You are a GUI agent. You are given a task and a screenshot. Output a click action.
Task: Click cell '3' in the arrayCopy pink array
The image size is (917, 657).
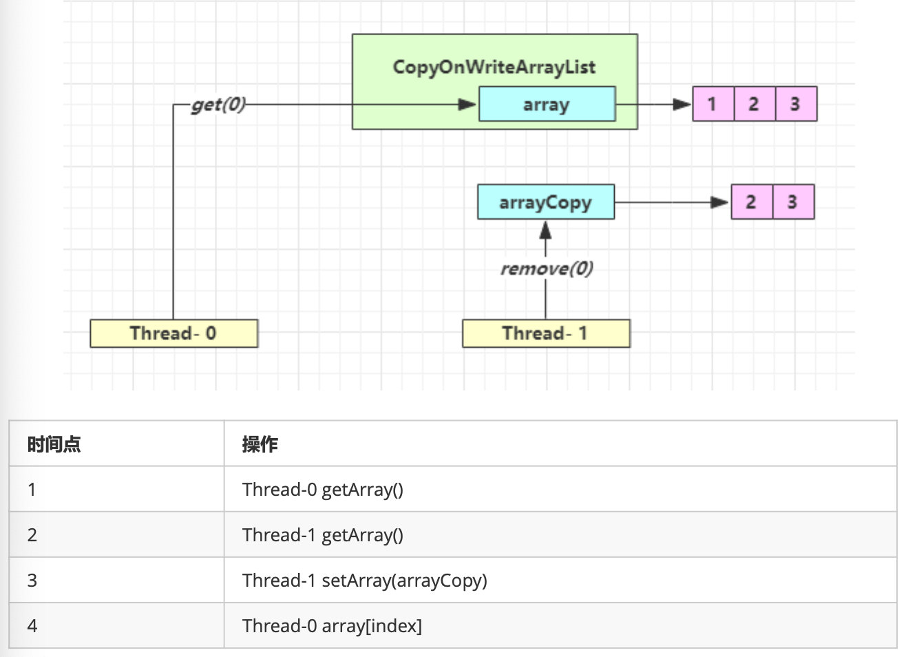[x=793, y=202]
